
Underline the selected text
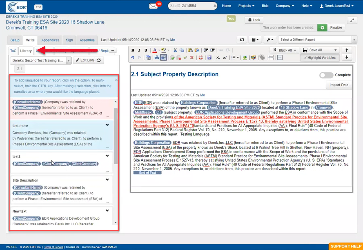tap(146, 50)
